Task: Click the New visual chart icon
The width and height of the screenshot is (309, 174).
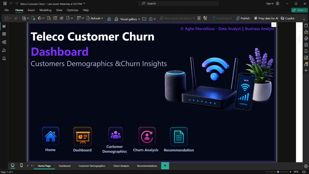Action: [x=109, y=19]
